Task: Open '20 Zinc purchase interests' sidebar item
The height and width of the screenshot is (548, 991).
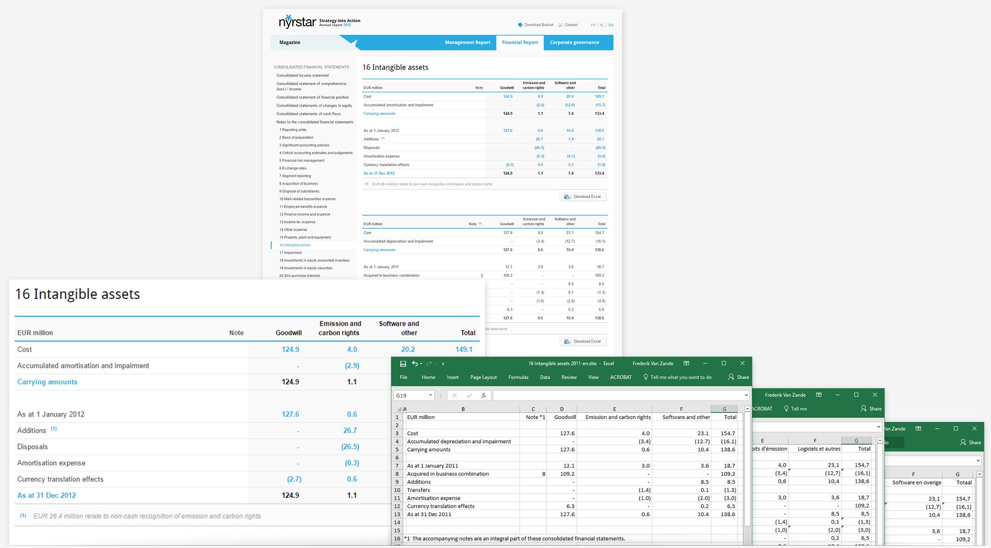Action: pyautogui.click(x=300, y=276)
